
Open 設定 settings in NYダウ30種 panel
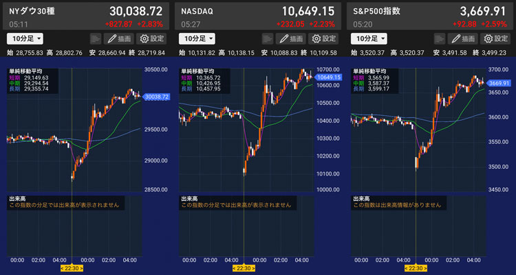(x=151, y=38)
